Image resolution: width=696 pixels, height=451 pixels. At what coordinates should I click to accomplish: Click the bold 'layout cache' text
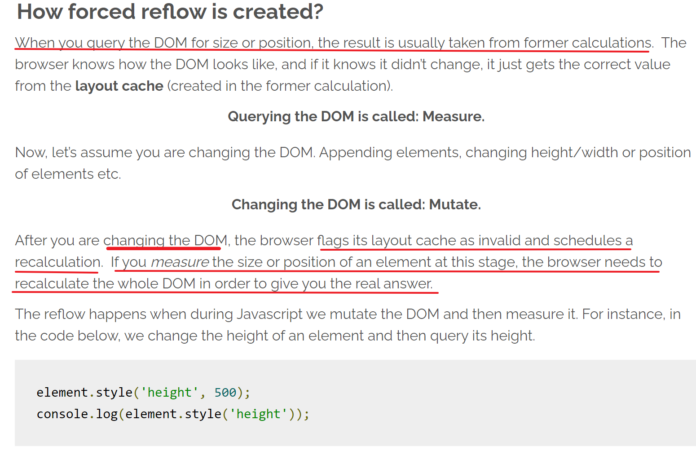[x=119, y=86]
